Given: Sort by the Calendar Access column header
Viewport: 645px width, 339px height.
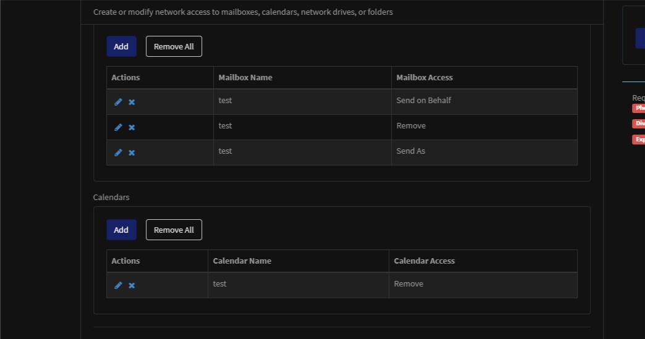Looking at the screenshot, I should point(424,261).
